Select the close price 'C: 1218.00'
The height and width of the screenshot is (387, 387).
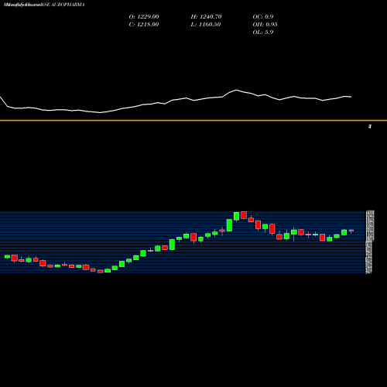[144, 25]
